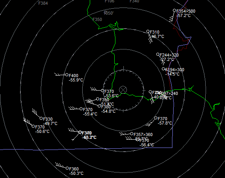
Task: Select the -49.7°C temperature label
Action: 50,123
